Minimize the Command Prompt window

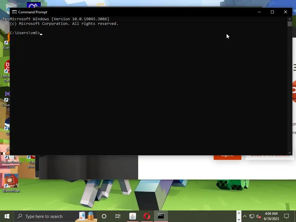coord(259,12)
